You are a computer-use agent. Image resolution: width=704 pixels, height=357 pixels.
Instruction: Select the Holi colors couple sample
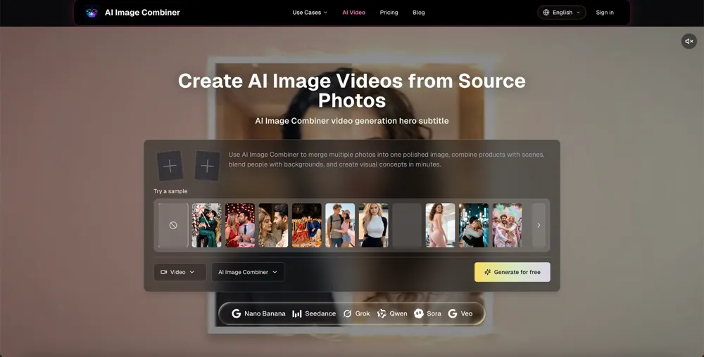507,226
